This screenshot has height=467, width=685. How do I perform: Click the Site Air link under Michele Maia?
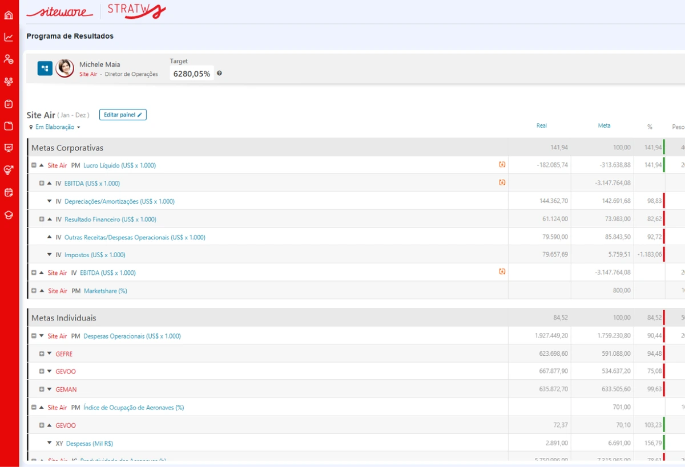coord(88,74)
